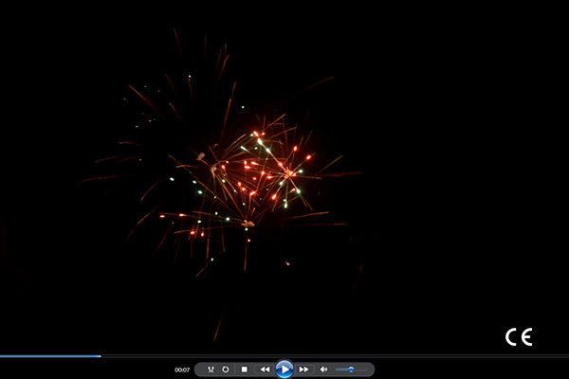Mute the player audio
Viewport: 569px width, 379px height.
pyautogui.click(x=323, y=370)
